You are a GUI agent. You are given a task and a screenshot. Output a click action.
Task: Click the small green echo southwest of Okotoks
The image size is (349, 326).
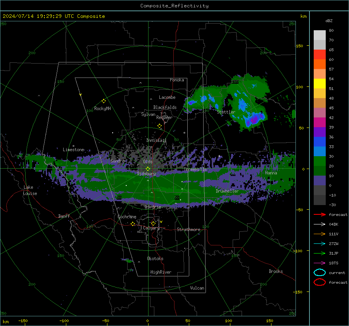128,260
